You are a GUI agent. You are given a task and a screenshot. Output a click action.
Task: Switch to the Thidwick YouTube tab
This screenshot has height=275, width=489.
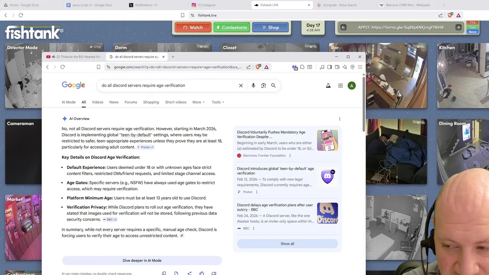click(74, 57)
